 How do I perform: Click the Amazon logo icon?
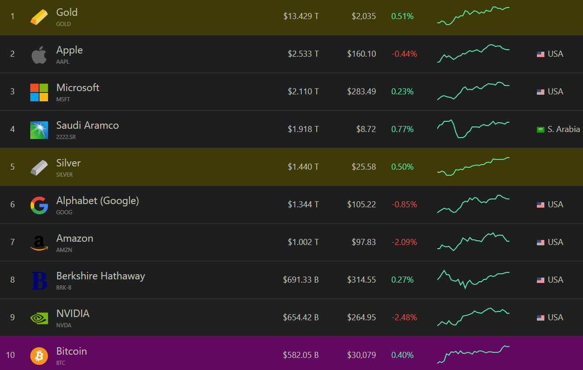coord(39,243)
